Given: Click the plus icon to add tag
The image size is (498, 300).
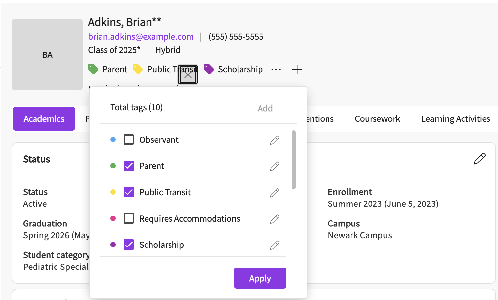Looking at the screenshot, I should pos(297,70).
